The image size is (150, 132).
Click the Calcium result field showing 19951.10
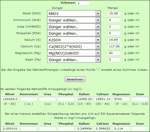pyautogui.click(x=103, y=99)
